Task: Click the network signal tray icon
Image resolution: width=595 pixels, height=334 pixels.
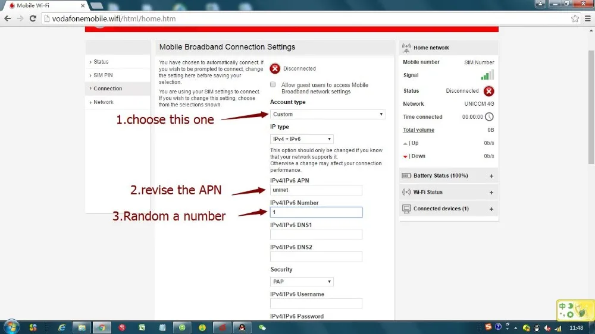Action: coord(558,328)
